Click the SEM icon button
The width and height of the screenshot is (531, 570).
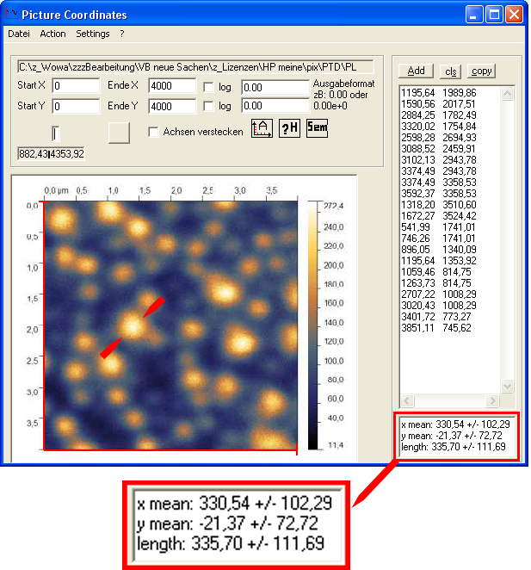coord(317,128)
